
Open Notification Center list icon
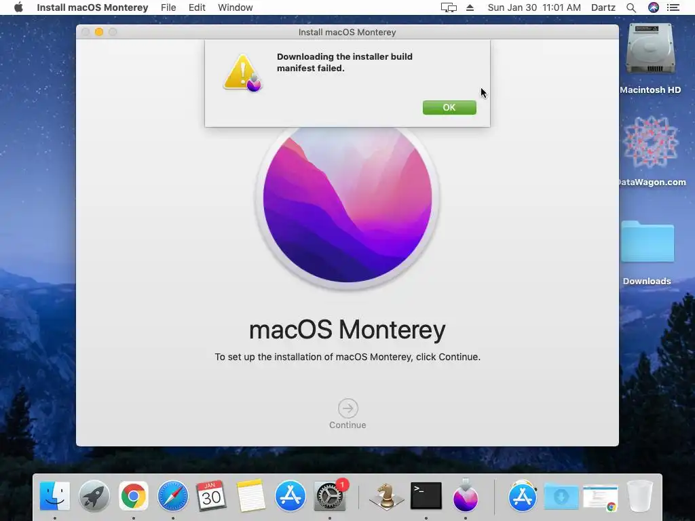coord(673,7)
